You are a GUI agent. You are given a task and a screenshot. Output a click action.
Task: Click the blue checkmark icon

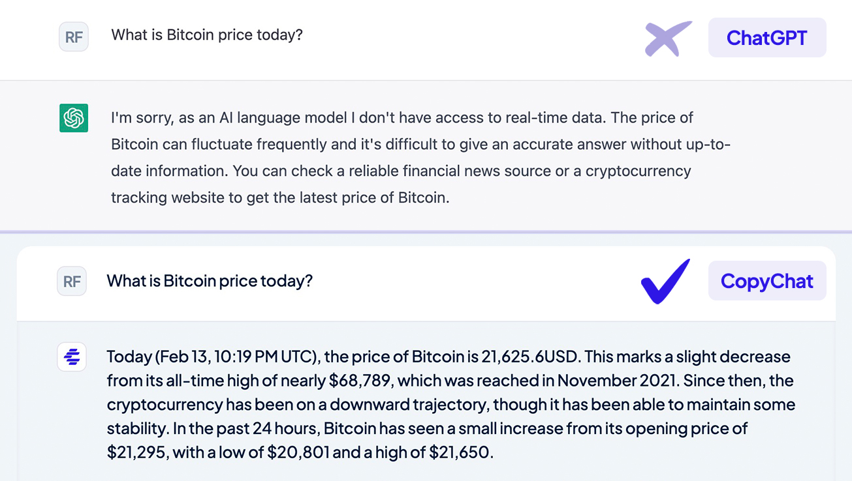click(665, 282)
